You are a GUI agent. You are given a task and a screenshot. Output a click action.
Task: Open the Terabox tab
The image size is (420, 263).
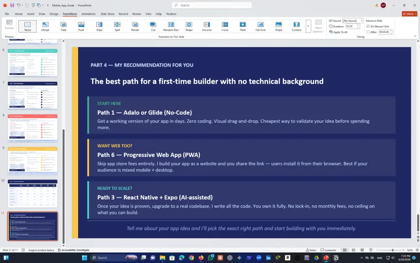(171, 14)
